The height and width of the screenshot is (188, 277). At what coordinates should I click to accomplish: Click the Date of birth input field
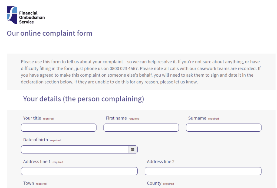74,149
